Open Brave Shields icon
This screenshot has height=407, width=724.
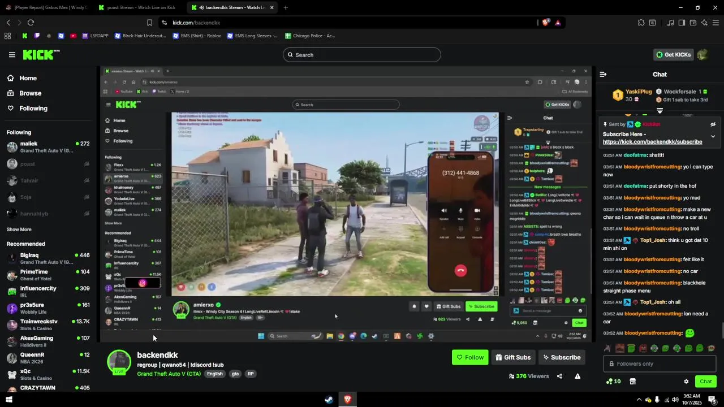545,23
